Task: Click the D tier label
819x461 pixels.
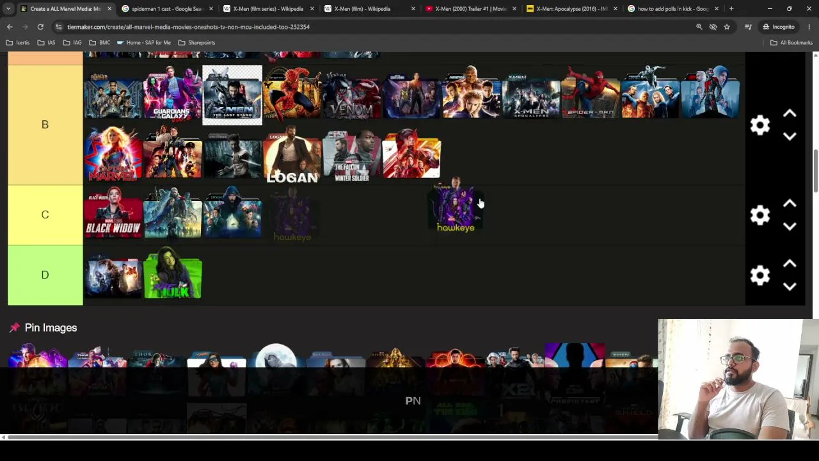Action: click(x=45, y=275)
